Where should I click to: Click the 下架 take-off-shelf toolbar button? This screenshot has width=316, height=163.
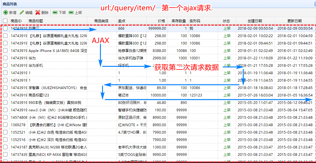pos(59,13)
